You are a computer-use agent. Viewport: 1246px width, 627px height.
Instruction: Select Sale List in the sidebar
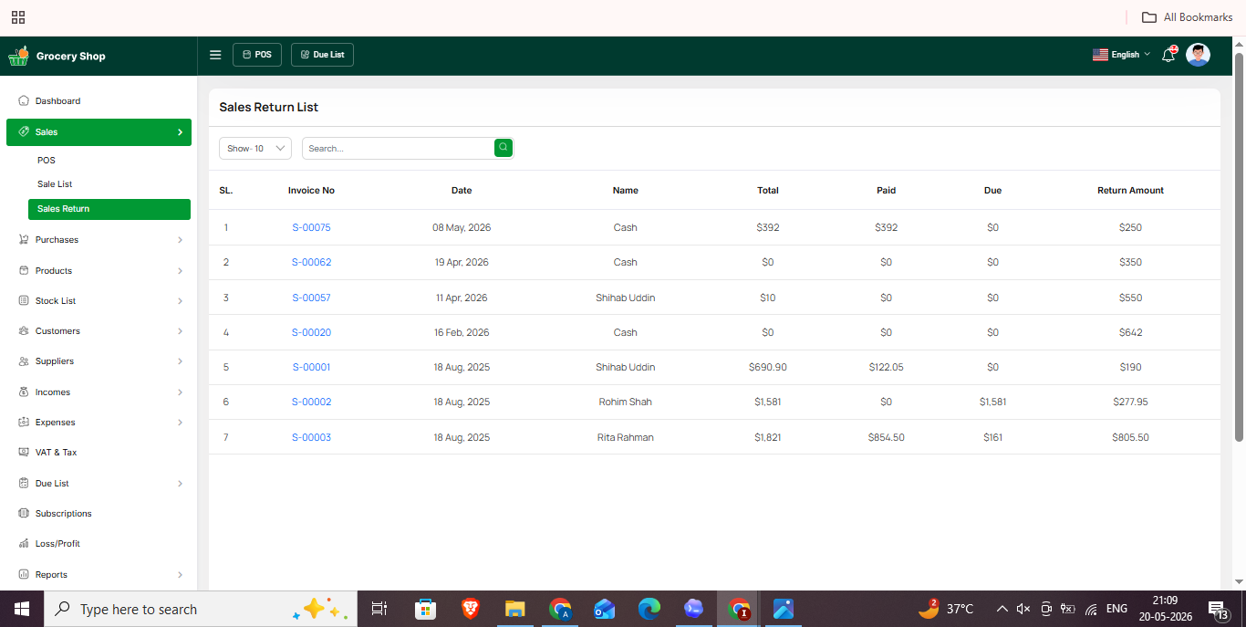click(55, 184)
